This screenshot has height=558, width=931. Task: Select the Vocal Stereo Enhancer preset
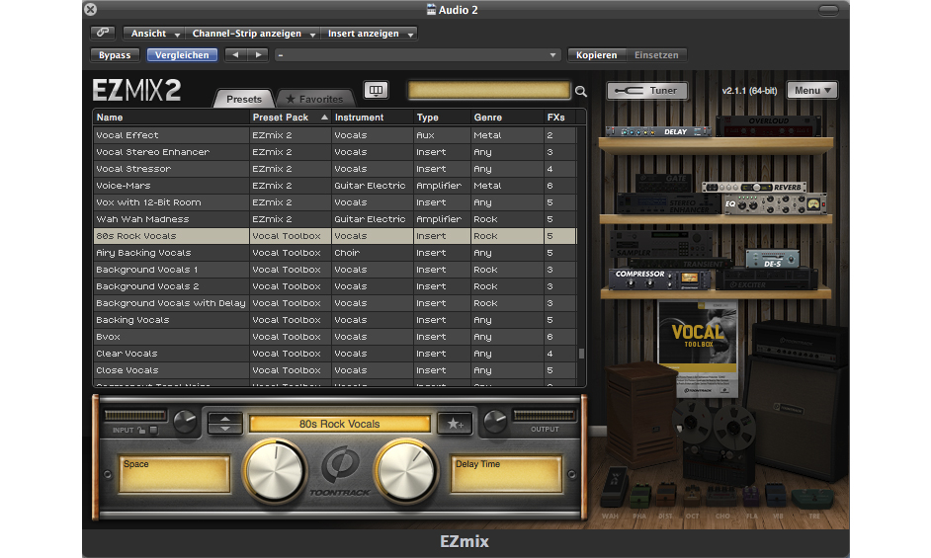(x=335, y=152)
